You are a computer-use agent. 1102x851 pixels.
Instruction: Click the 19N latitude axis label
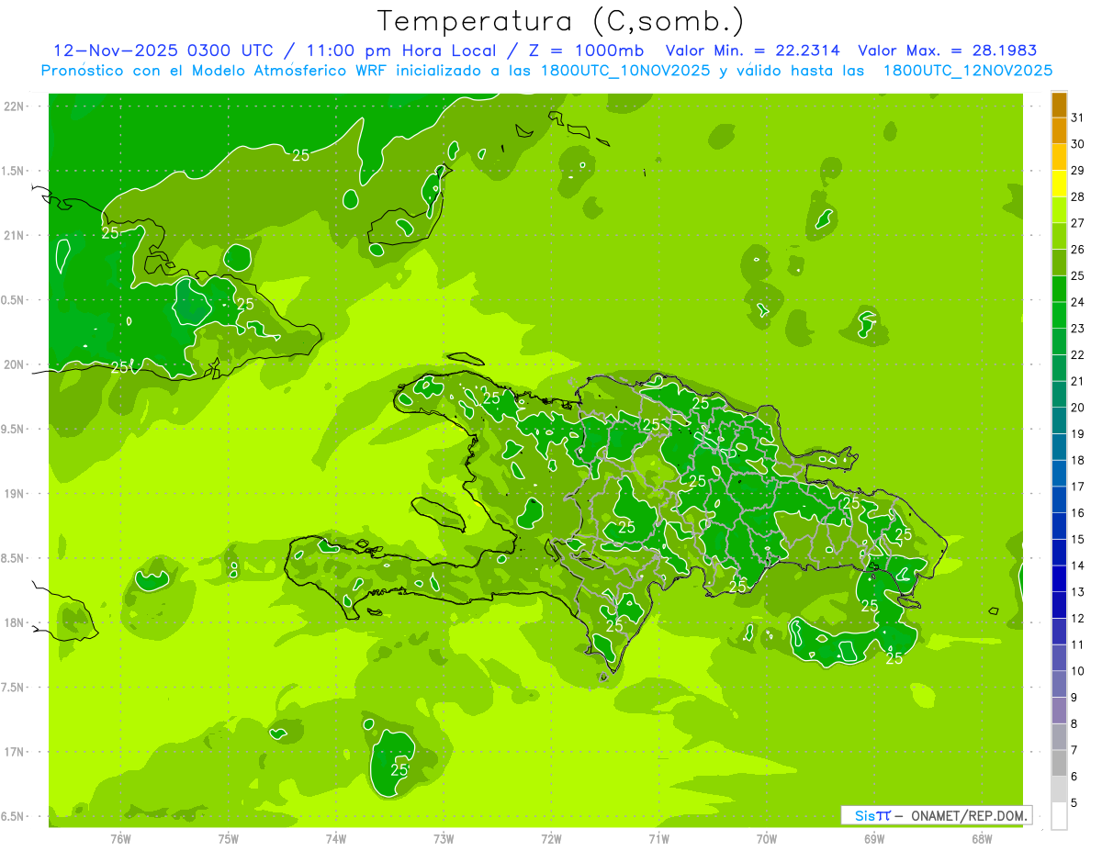(x=16, y=493)
